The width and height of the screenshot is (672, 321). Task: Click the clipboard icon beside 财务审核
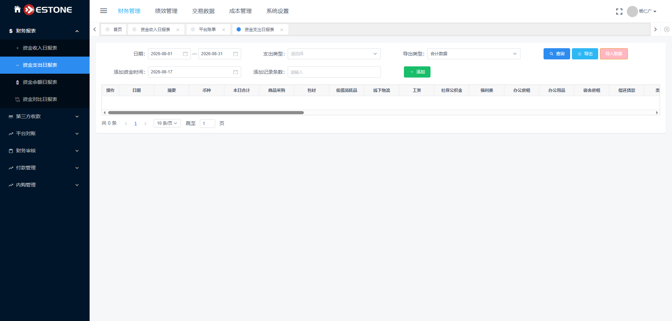[x=11, y=151]
